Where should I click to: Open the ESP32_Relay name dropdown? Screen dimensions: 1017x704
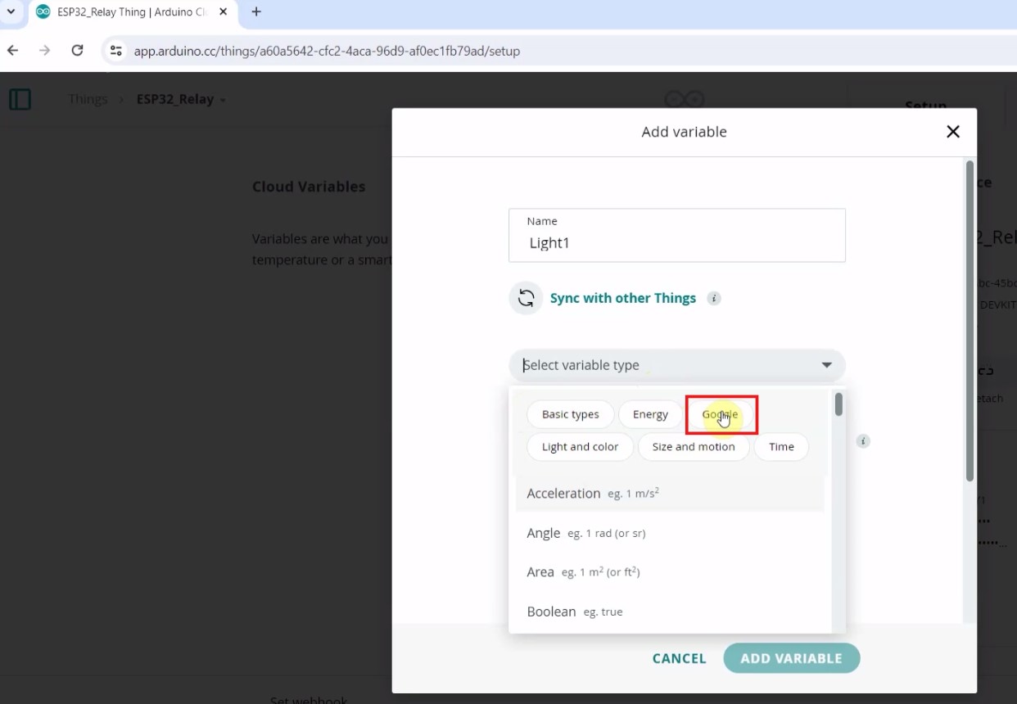pos(223,100)
